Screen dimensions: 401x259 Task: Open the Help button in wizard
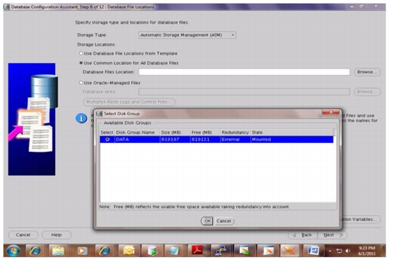pyautogui.click(x=56, y=235)
